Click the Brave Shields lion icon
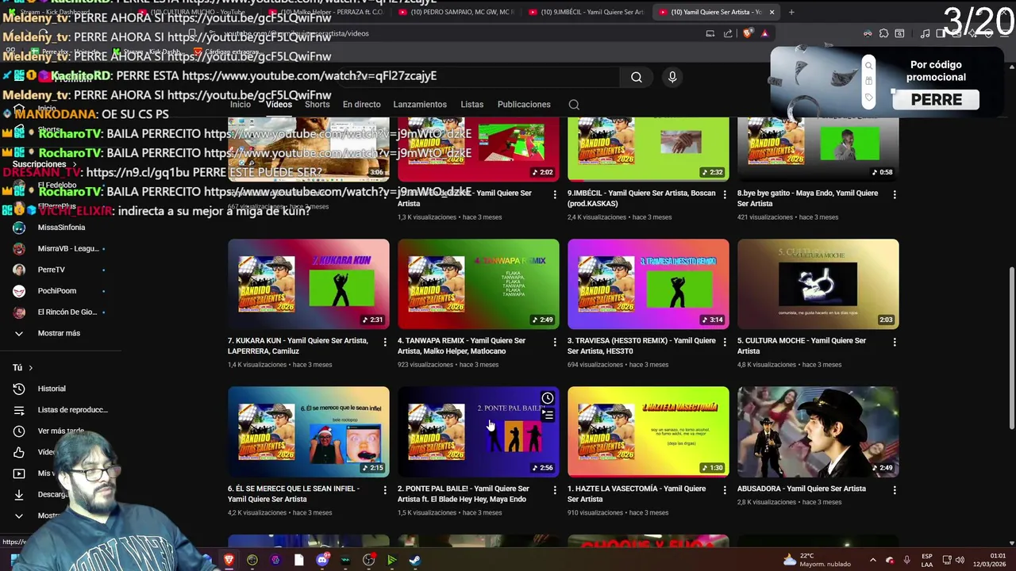This screenshot has width=1016, height=571. click(748, 33)
